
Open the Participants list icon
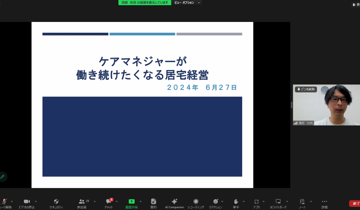[x=82, y=202]
